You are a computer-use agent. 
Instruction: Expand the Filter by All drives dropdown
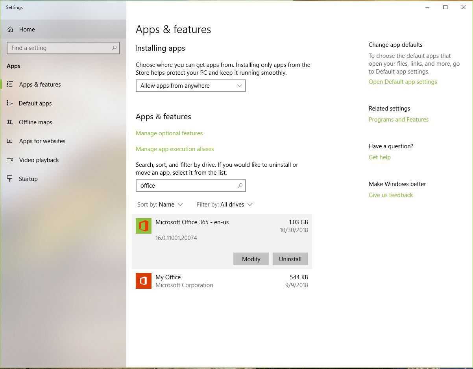224,205
